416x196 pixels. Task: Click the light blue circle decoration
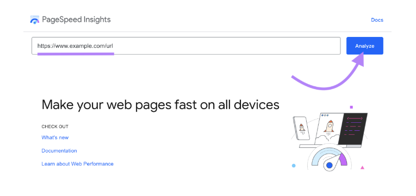pos(294,166)
